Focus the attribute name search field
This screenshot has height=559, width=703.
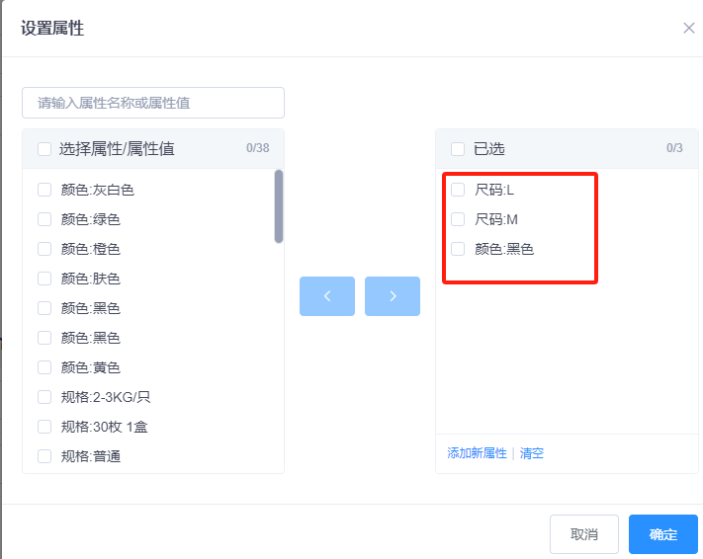[153, 103]
